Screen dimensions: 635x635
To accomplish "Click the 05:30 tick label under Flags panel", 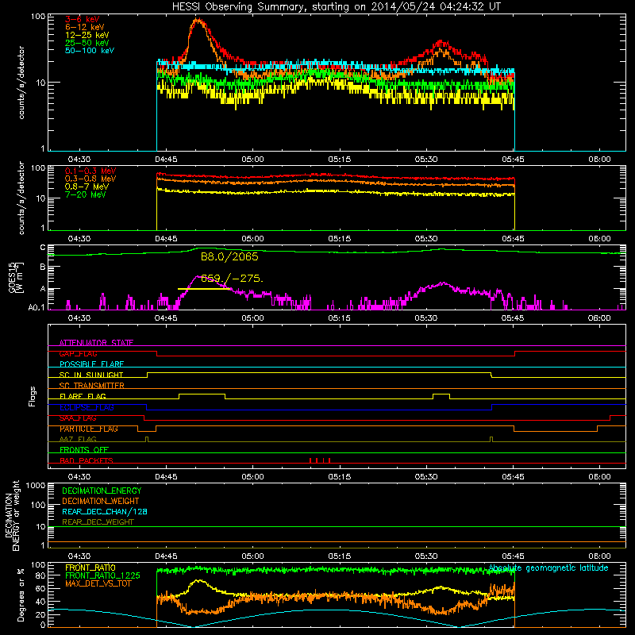I will click(426, 477).
